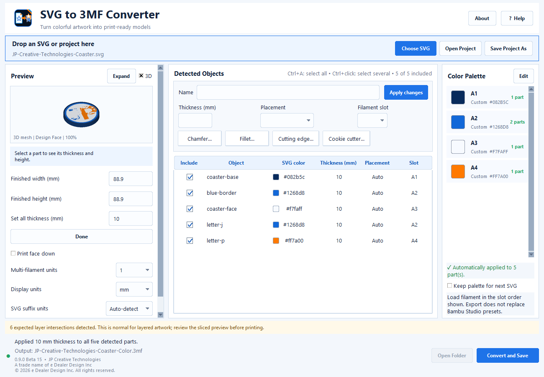
Task: Open the Help button
Action: [517, 18]
